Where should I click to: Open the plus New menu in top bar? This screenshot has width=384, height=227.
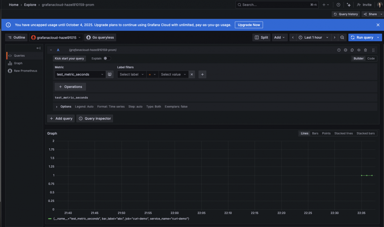325,4
